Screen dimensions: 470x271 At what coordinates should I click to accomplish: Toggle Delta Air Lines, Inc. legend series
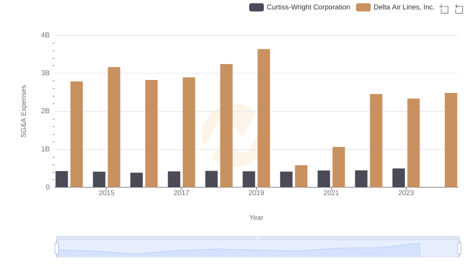point(395,7)
